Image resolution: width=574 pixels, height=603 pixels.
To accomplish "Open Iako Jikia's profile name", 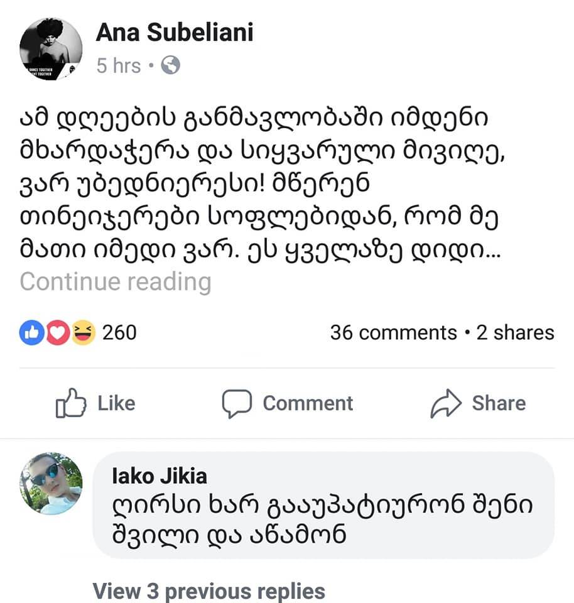I will [160, 476].
